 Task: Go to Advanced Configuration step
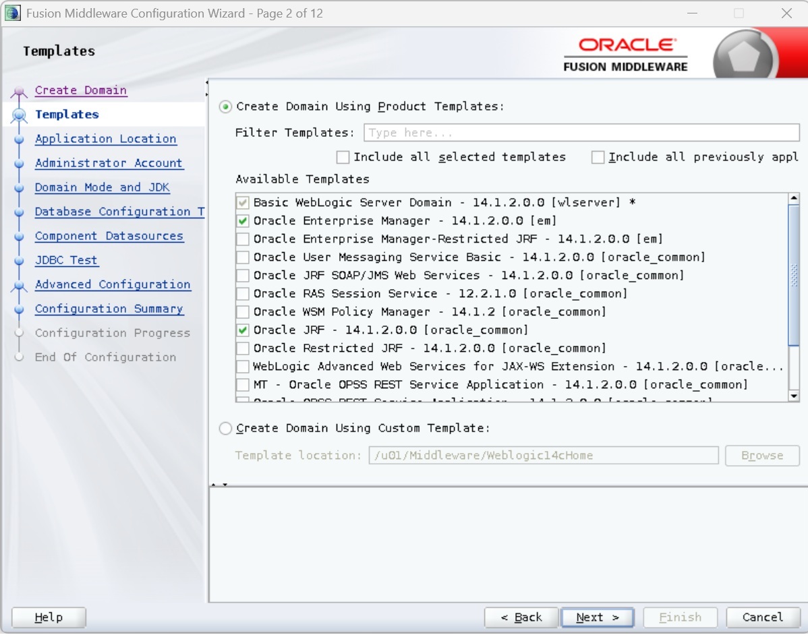coord(113,284)
